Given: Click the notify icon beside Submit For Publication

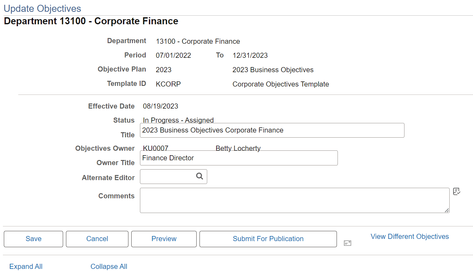Looking at the screenshot, I should coord(347,243).
